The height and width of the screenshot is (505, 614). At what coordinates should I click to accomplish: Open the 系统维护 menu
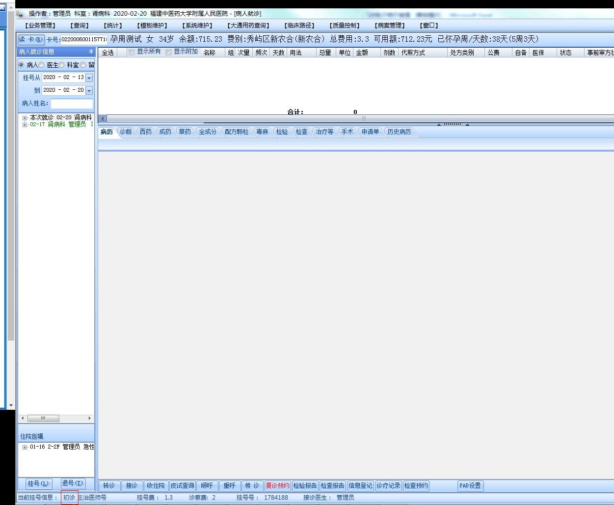pos(198,26)
